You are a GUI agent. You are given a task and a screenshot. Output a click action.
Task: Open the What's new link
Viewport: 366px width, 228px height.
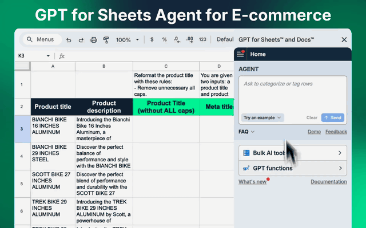pos(253,182)
